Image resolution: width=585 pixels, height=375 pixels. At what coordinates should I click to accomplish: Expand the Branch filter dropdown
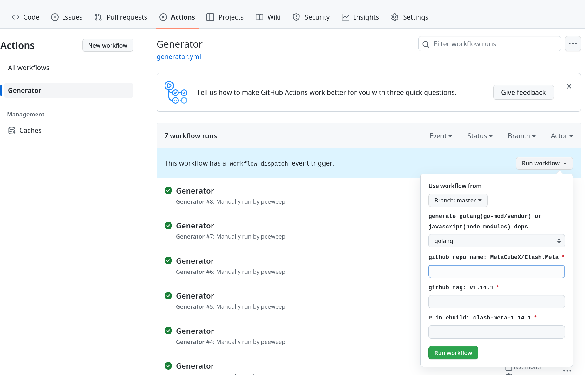click(521, 136)
